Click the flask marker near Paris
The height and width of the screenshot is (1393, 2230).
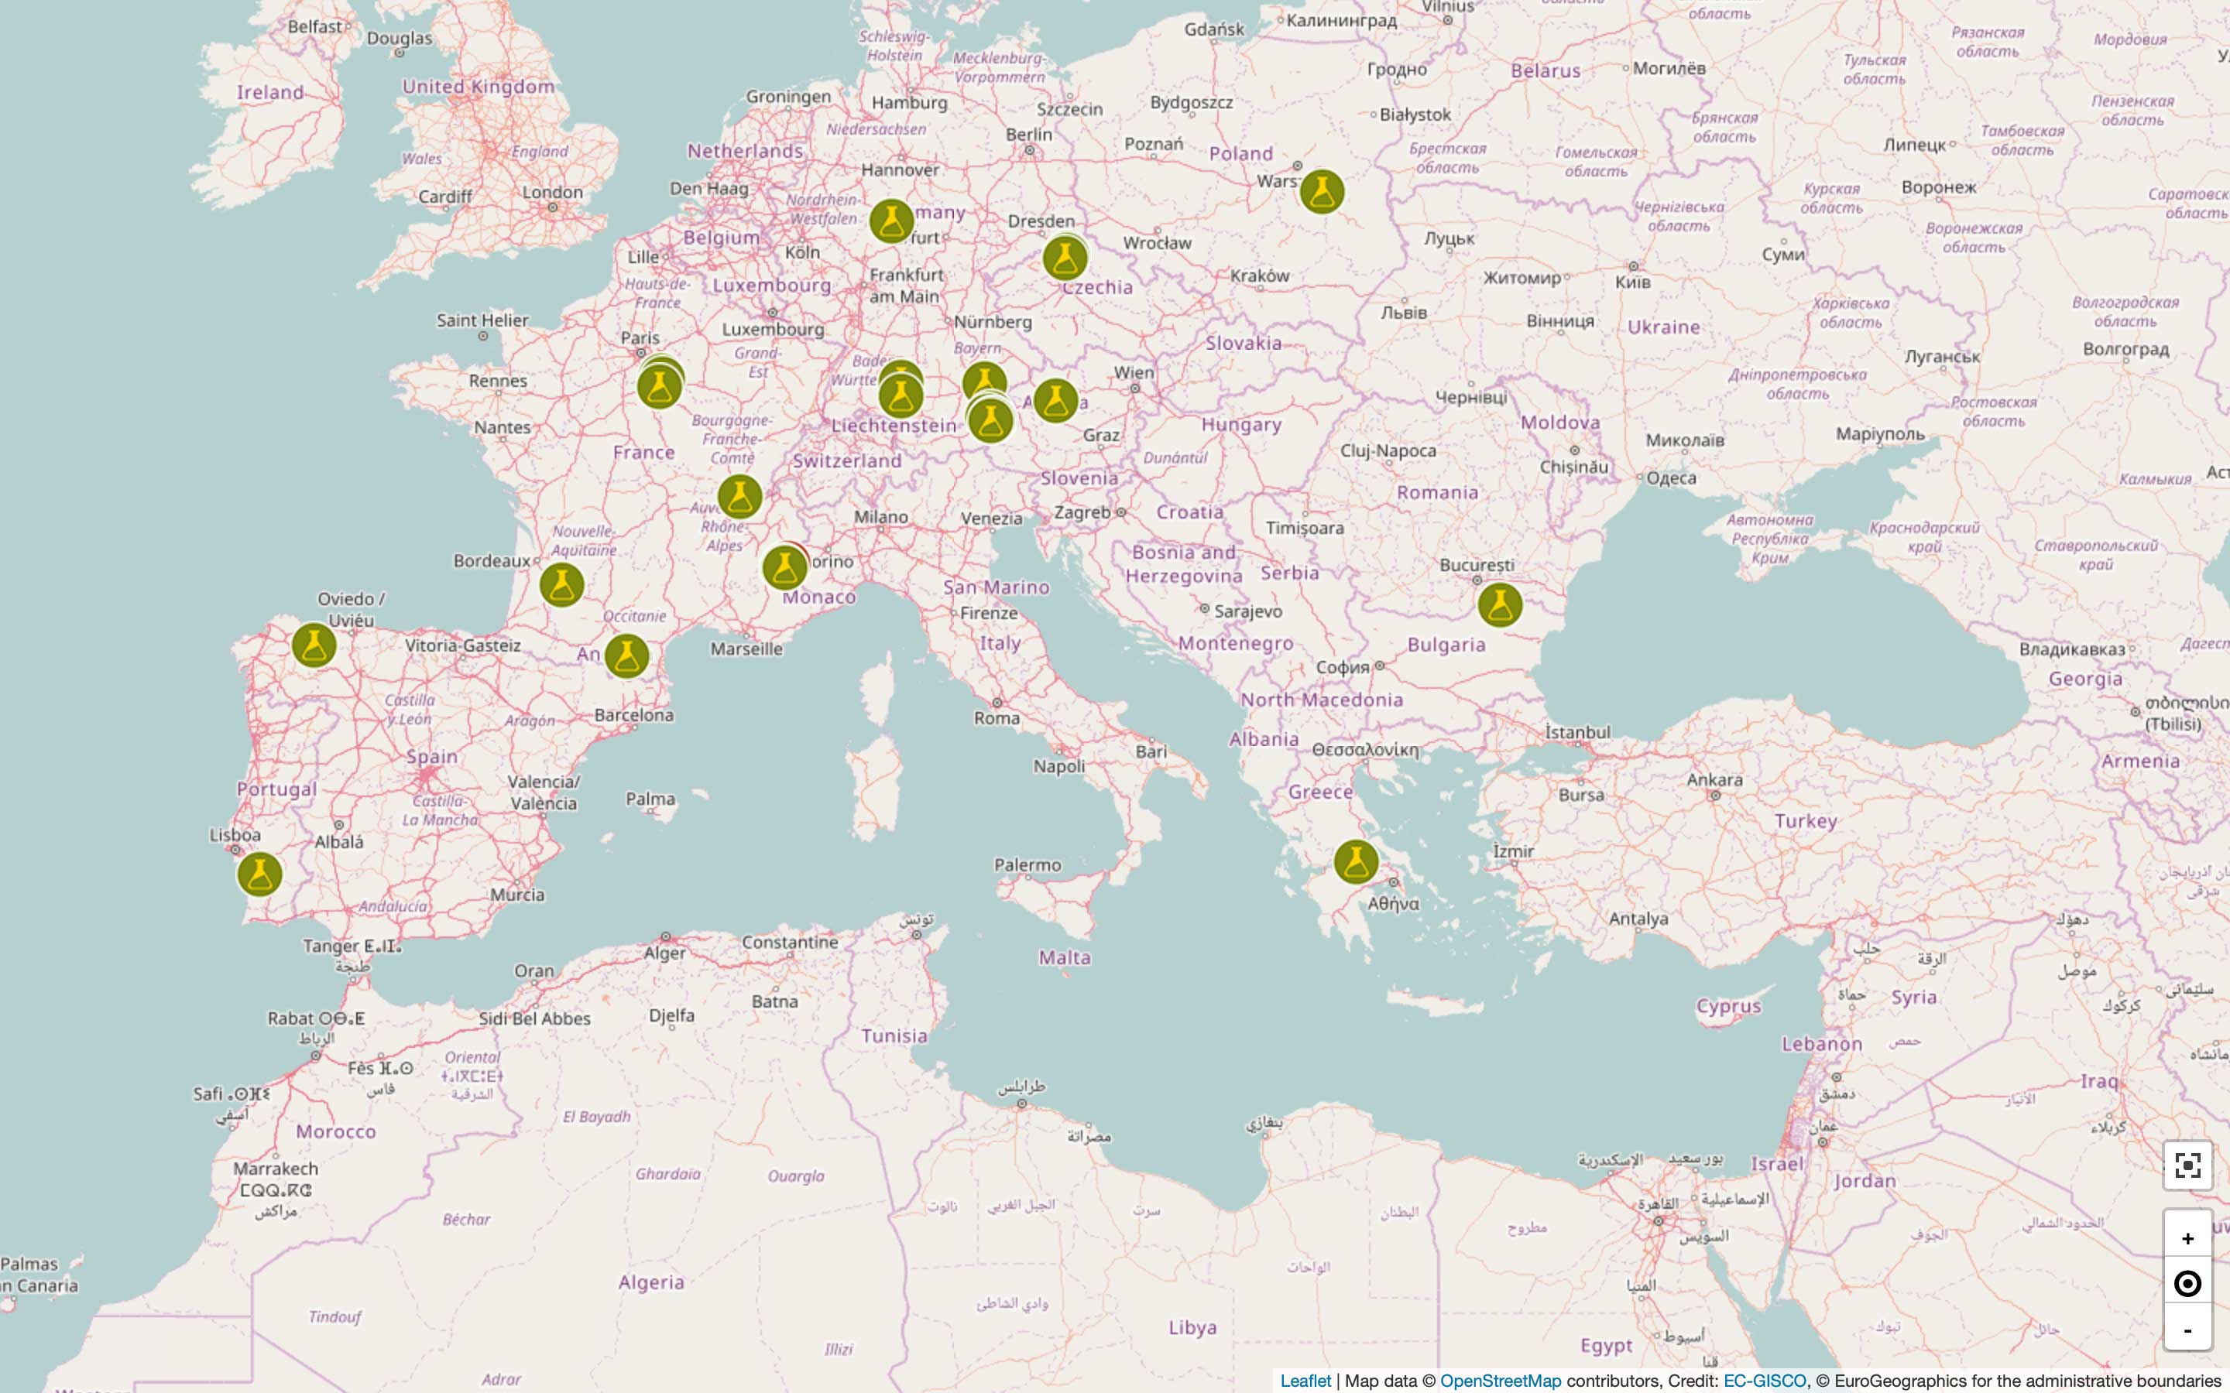[x=659, y=387]
